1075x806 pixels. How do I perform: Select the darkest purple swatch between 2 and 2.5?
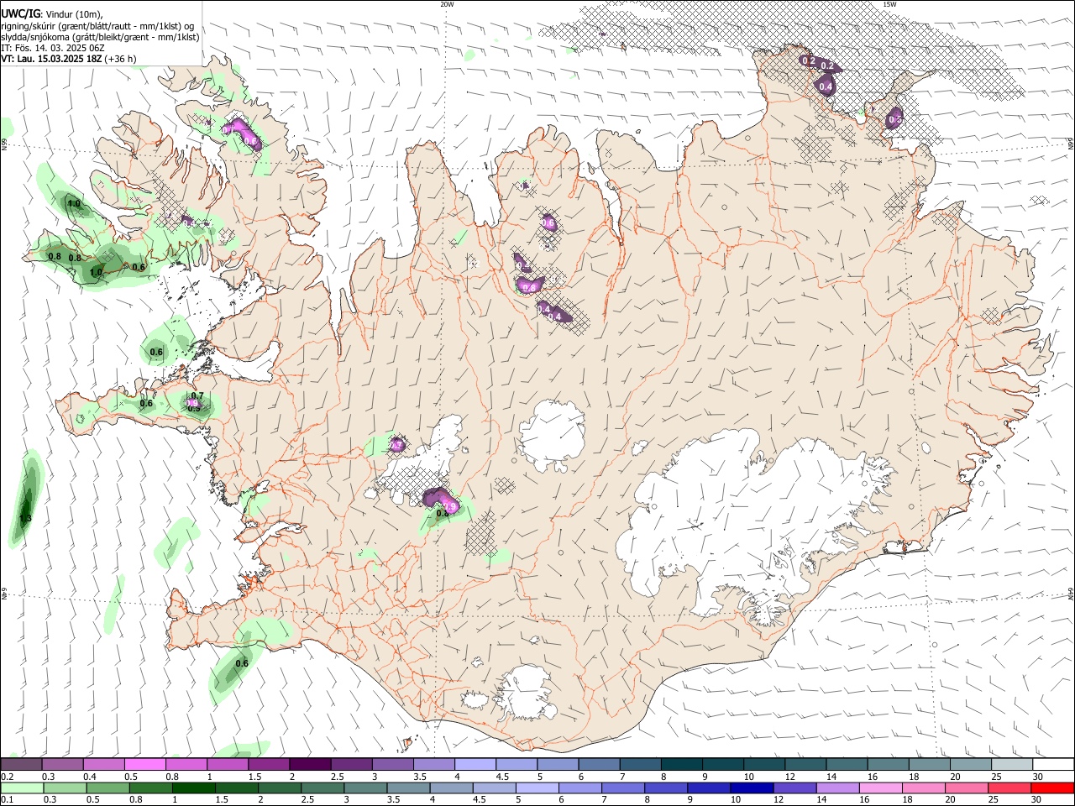310,765
